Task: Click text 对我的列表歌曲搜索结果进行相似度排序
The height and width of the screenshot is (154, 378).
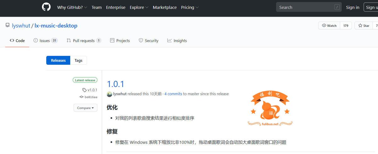Action: click(155, 118)
